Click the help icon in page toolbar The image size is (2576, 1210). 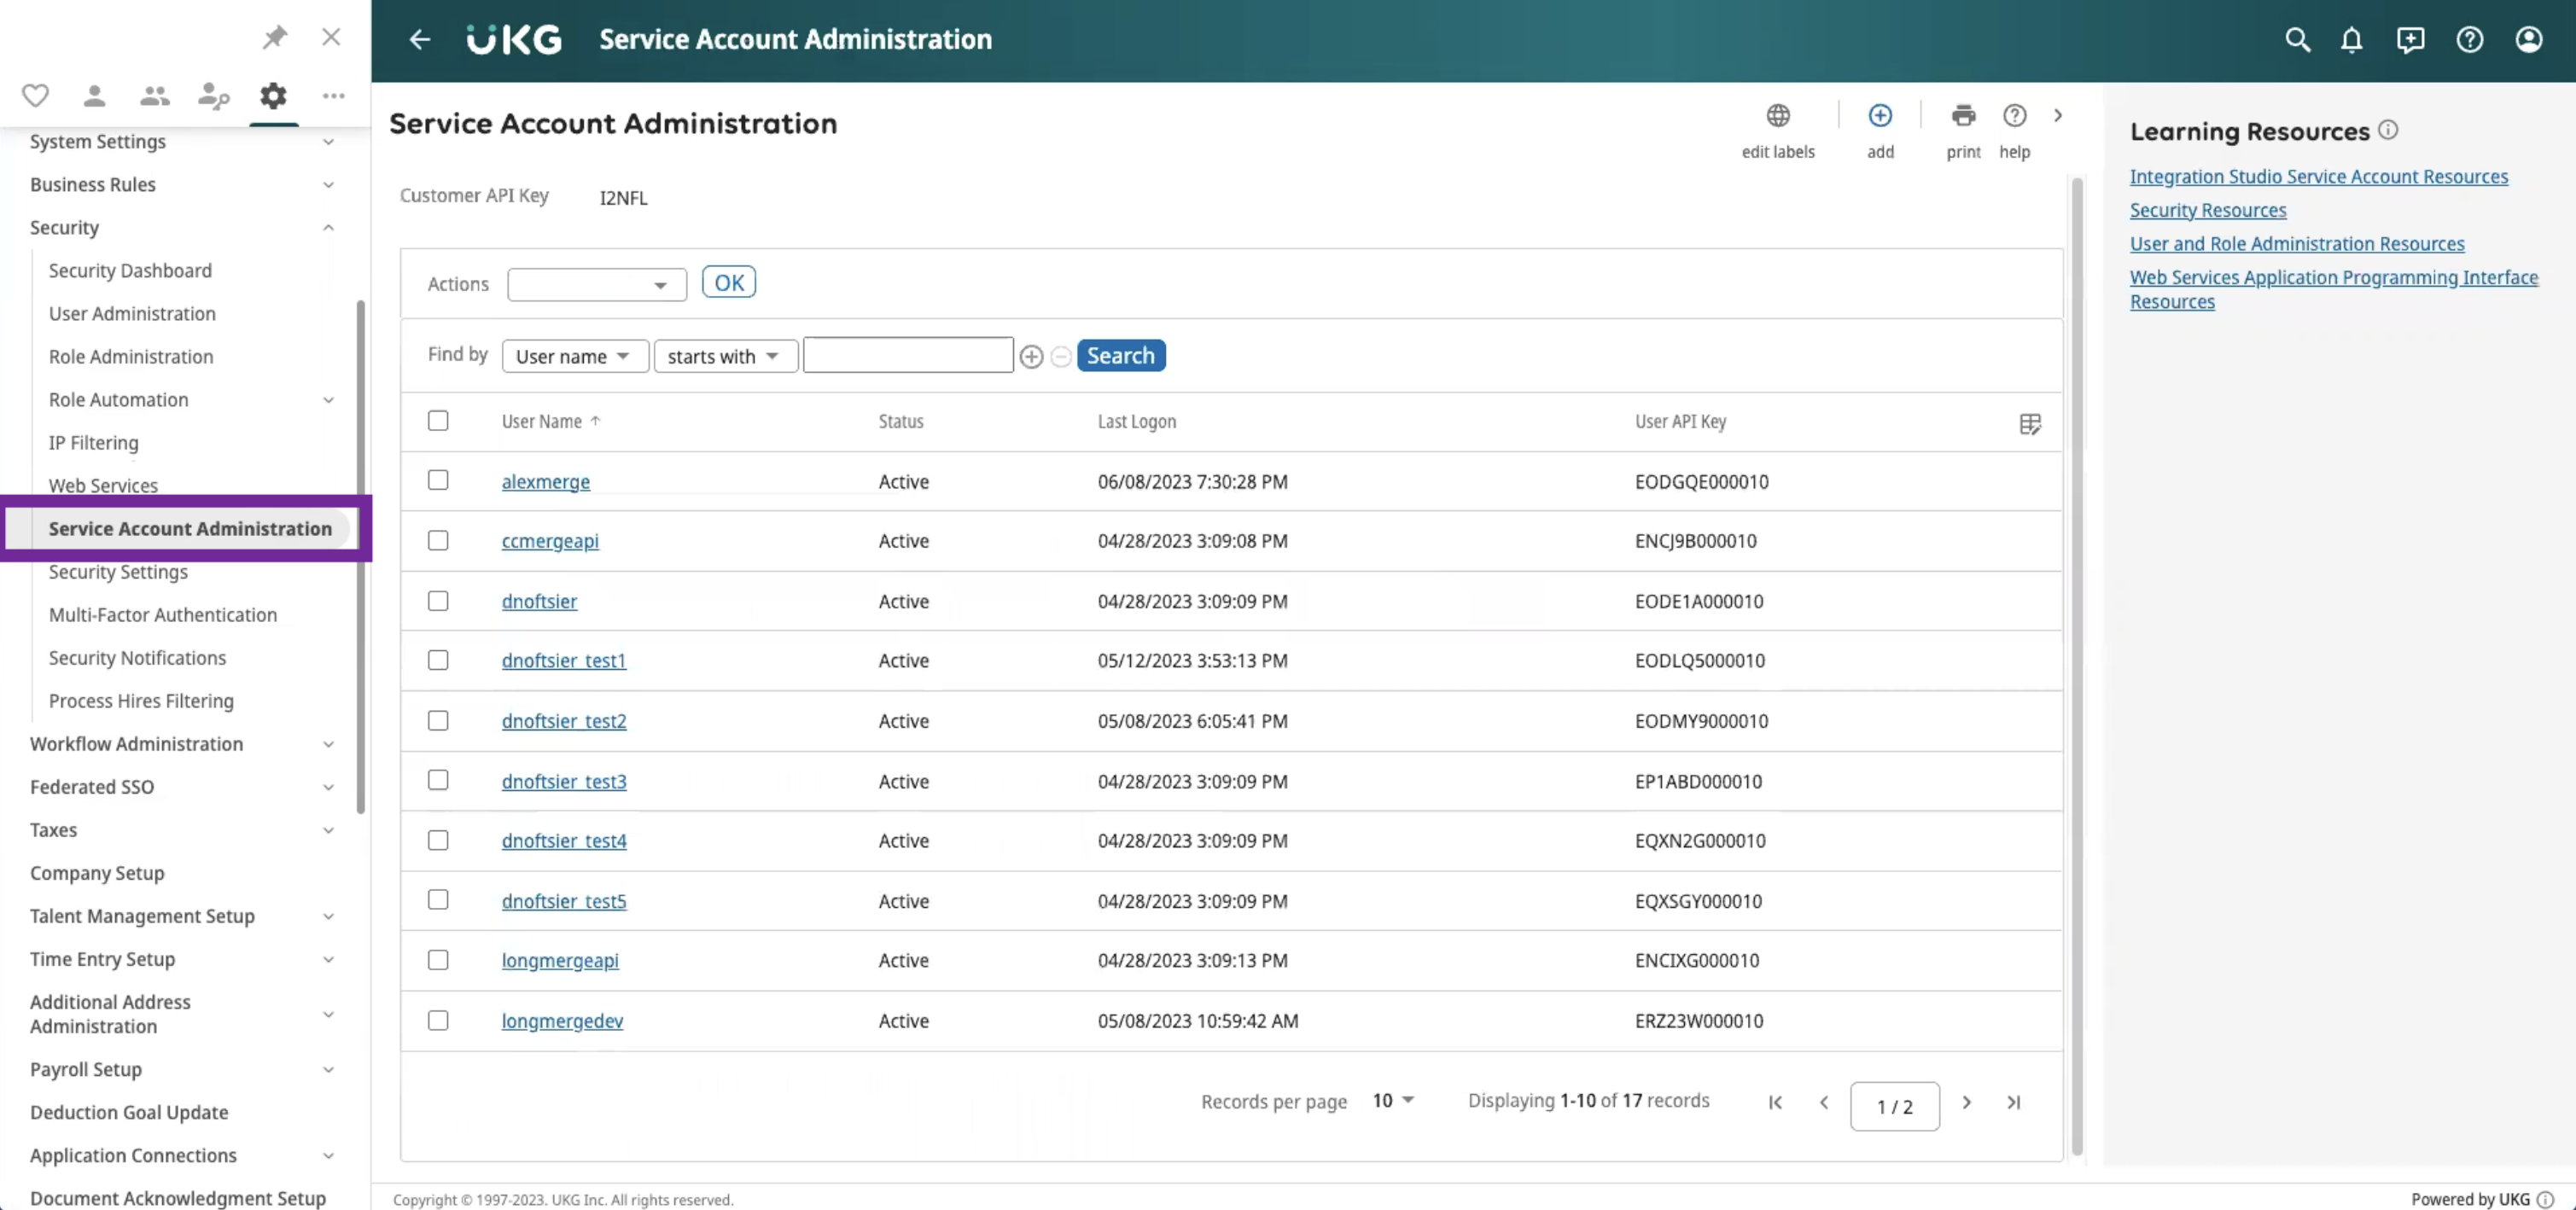click(2014, 116)
